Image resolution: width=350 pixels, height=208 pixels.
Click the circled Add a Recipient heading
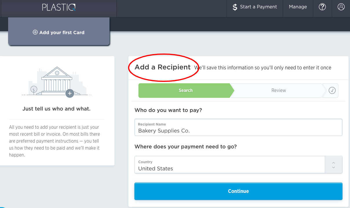163,67
